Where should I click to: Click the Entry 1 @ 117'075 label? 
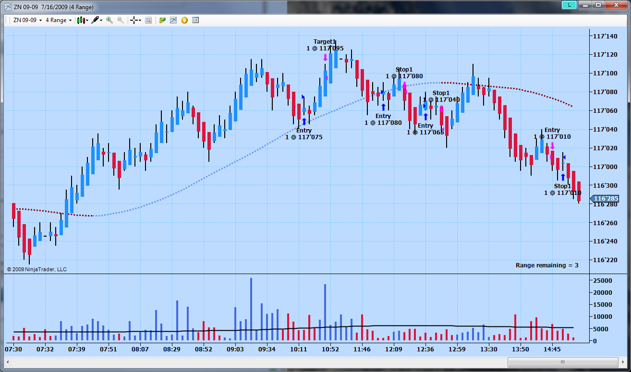(x=303, y=134)
